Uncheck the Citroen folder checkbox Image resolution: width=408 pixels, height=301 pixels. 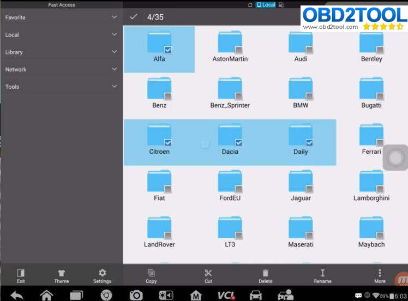click(168, 142)
